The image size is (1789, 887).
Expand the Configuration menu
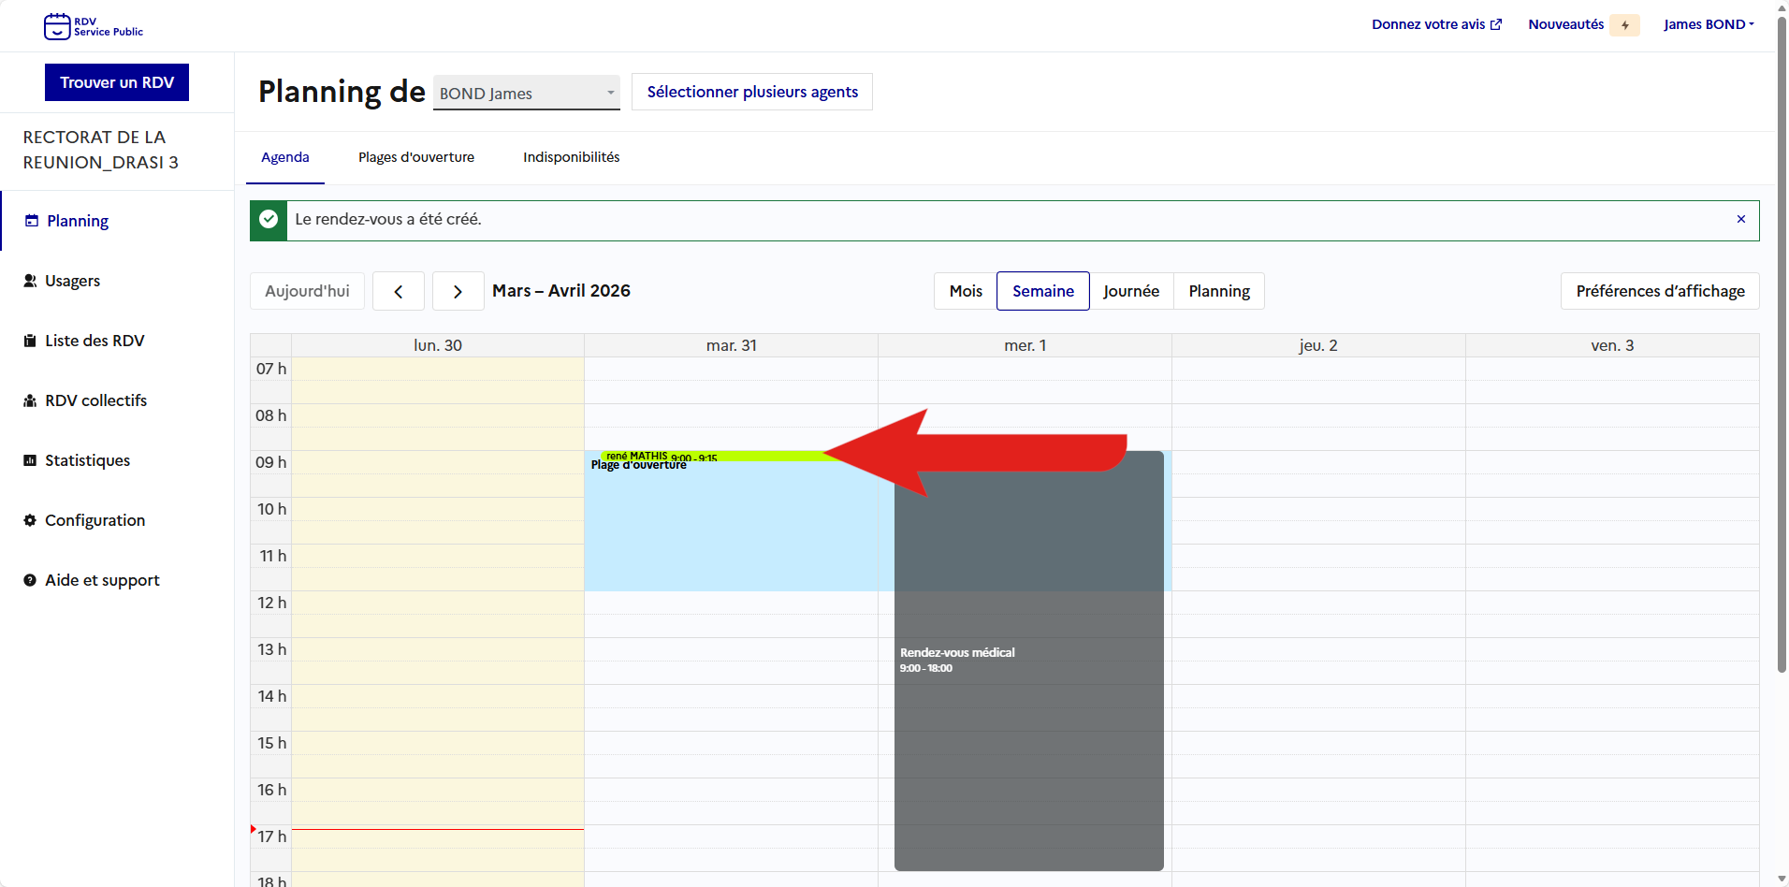[95, 520]
